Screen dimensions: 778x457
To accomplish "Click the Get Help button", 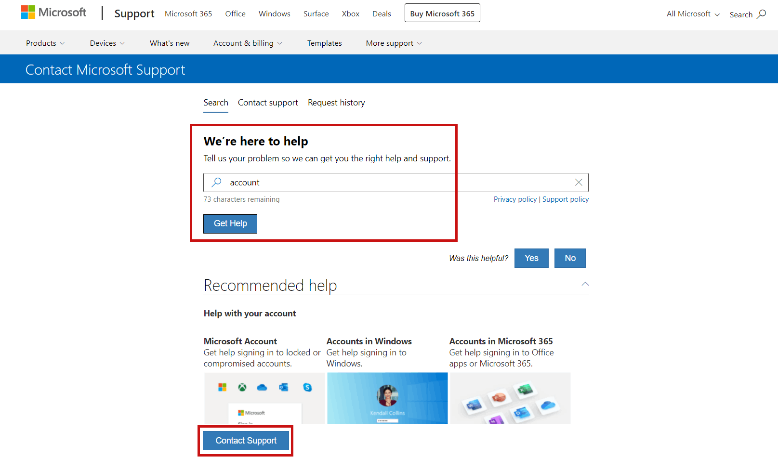I will pyautogui.click(x=230, y=224).
